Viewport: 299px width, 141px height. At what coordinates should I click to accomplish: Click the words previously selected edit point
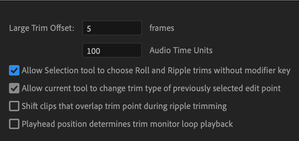point(227,89)
